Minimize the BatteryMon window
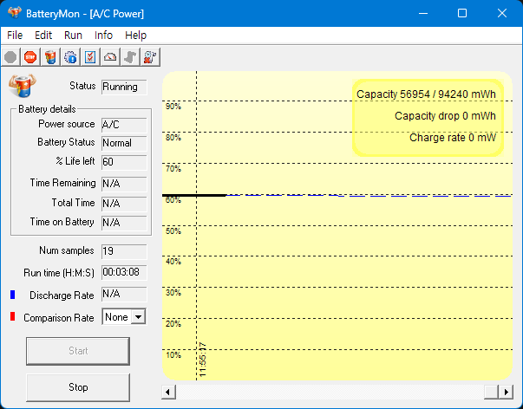Image resolution: width=523 pixels, height=409 pixels. click(x=423, y=13)
